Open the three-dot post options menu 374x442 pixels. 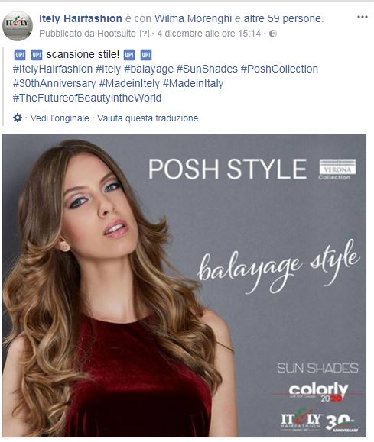(x=362, y=17)
